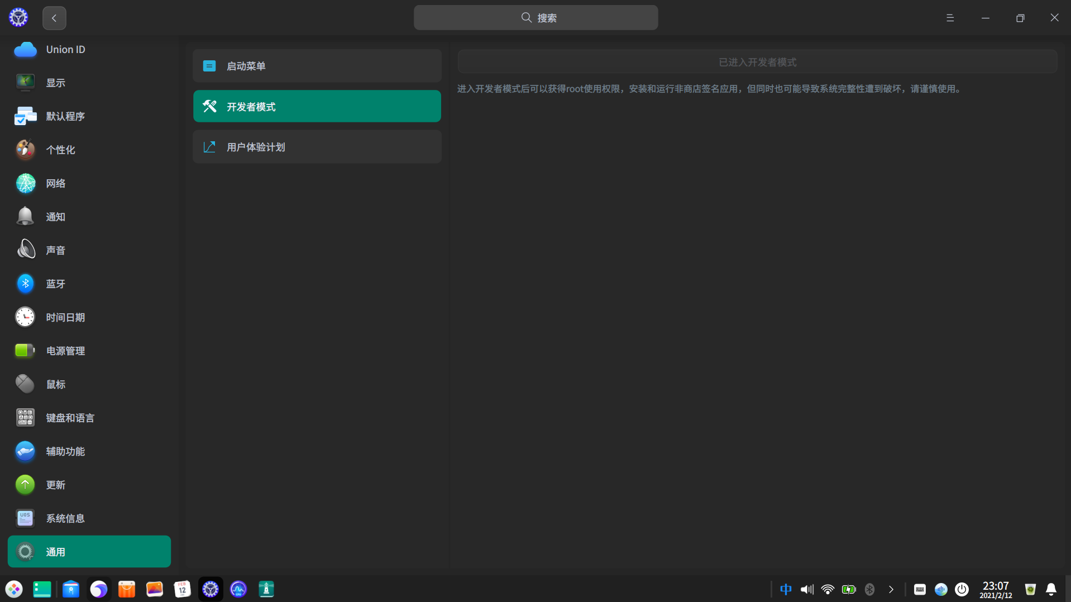Open the 显示 display settings

point(89,83)
